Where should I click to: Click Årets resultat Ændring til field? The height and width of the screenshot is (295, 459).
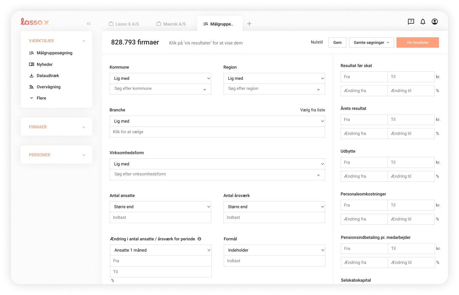click(x=411, y=134)
